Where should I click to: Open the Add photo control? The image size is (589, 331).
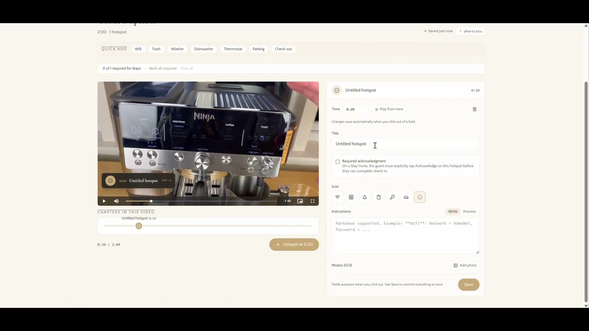[x=465, y=265]
